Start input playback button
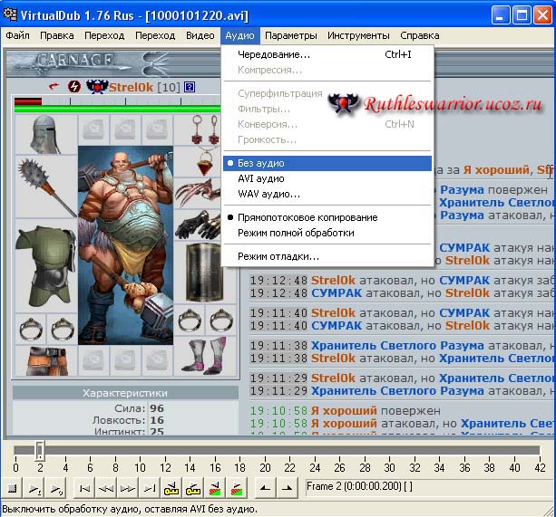Viewport: 556px width, 517px height. point(34,489)
